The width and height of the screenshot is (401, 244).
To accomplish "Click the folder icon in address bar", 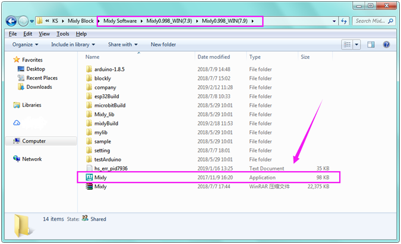I will [40, 21].
